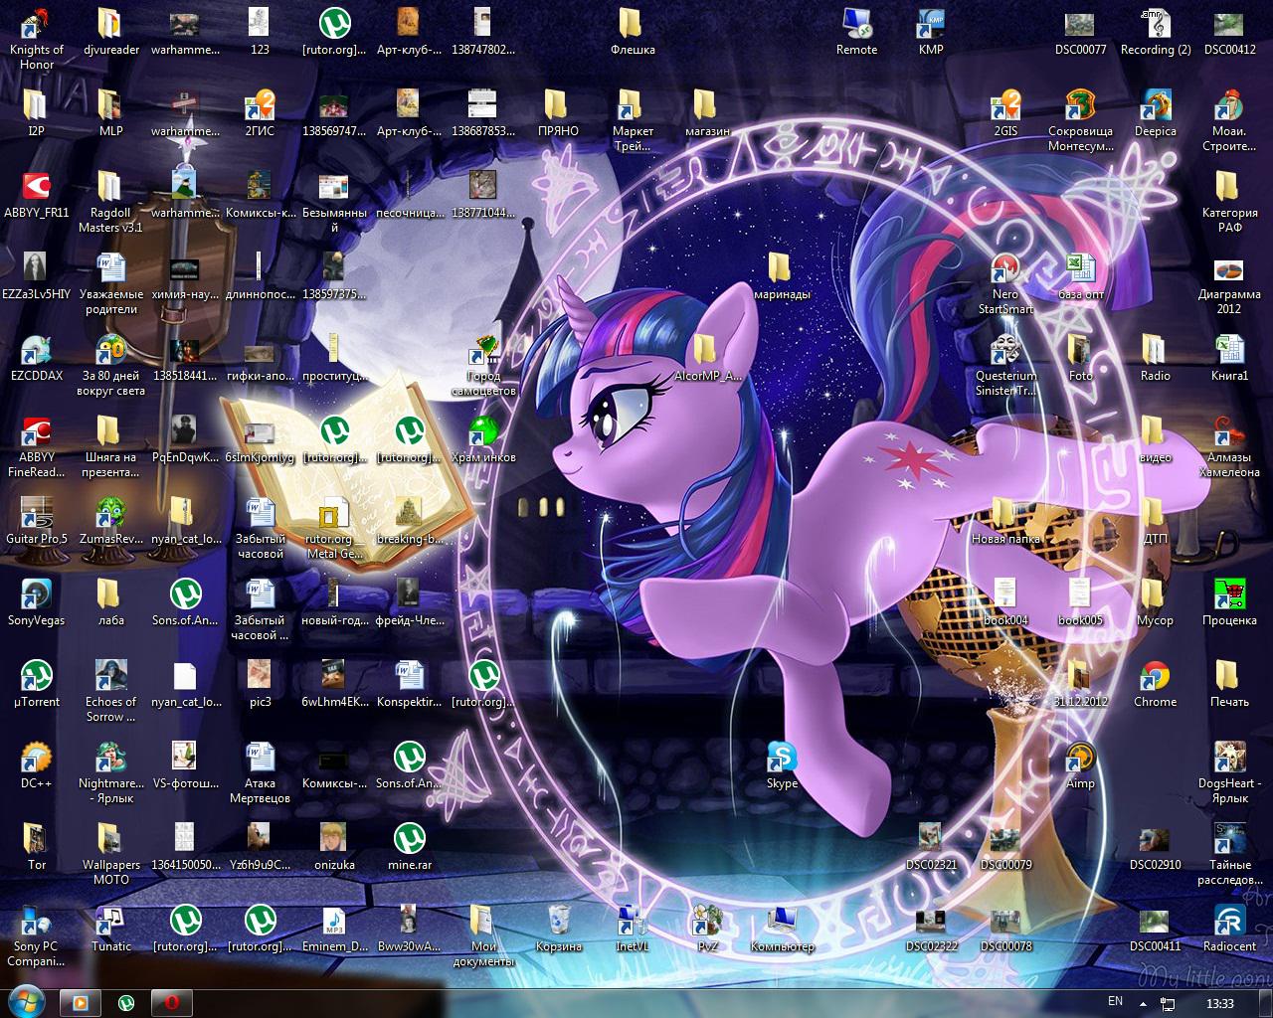Show hidden system tray icons
The height and width of the screenshot is (1018, 1273).
(1145, 1003)
